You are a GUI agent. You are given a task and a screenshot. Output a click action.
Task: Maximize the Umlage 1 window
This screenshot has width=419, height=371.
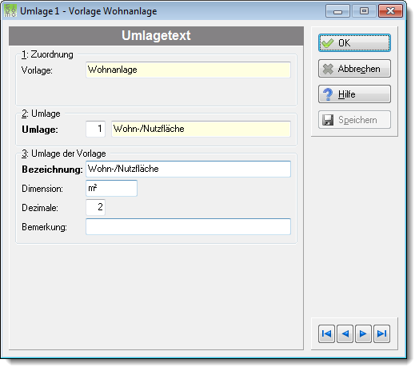tap(364, 11)
